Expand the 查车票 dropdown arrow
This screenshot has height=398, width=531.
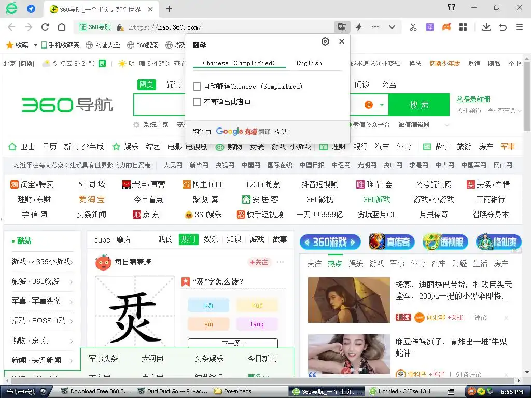coord(520,111)
